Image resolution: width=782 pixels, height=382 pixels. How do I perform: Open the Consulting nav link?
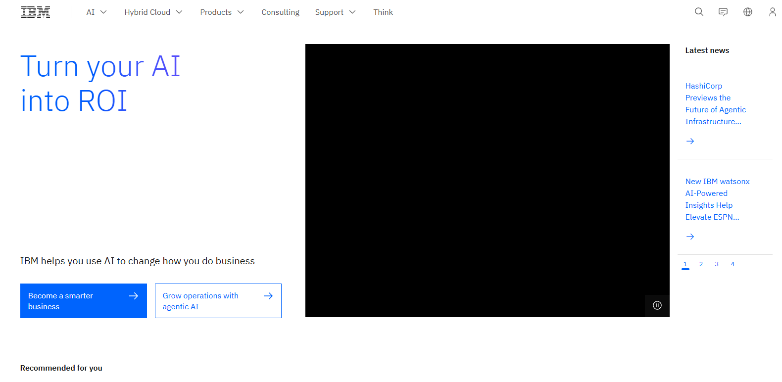(x=280, y=12)
